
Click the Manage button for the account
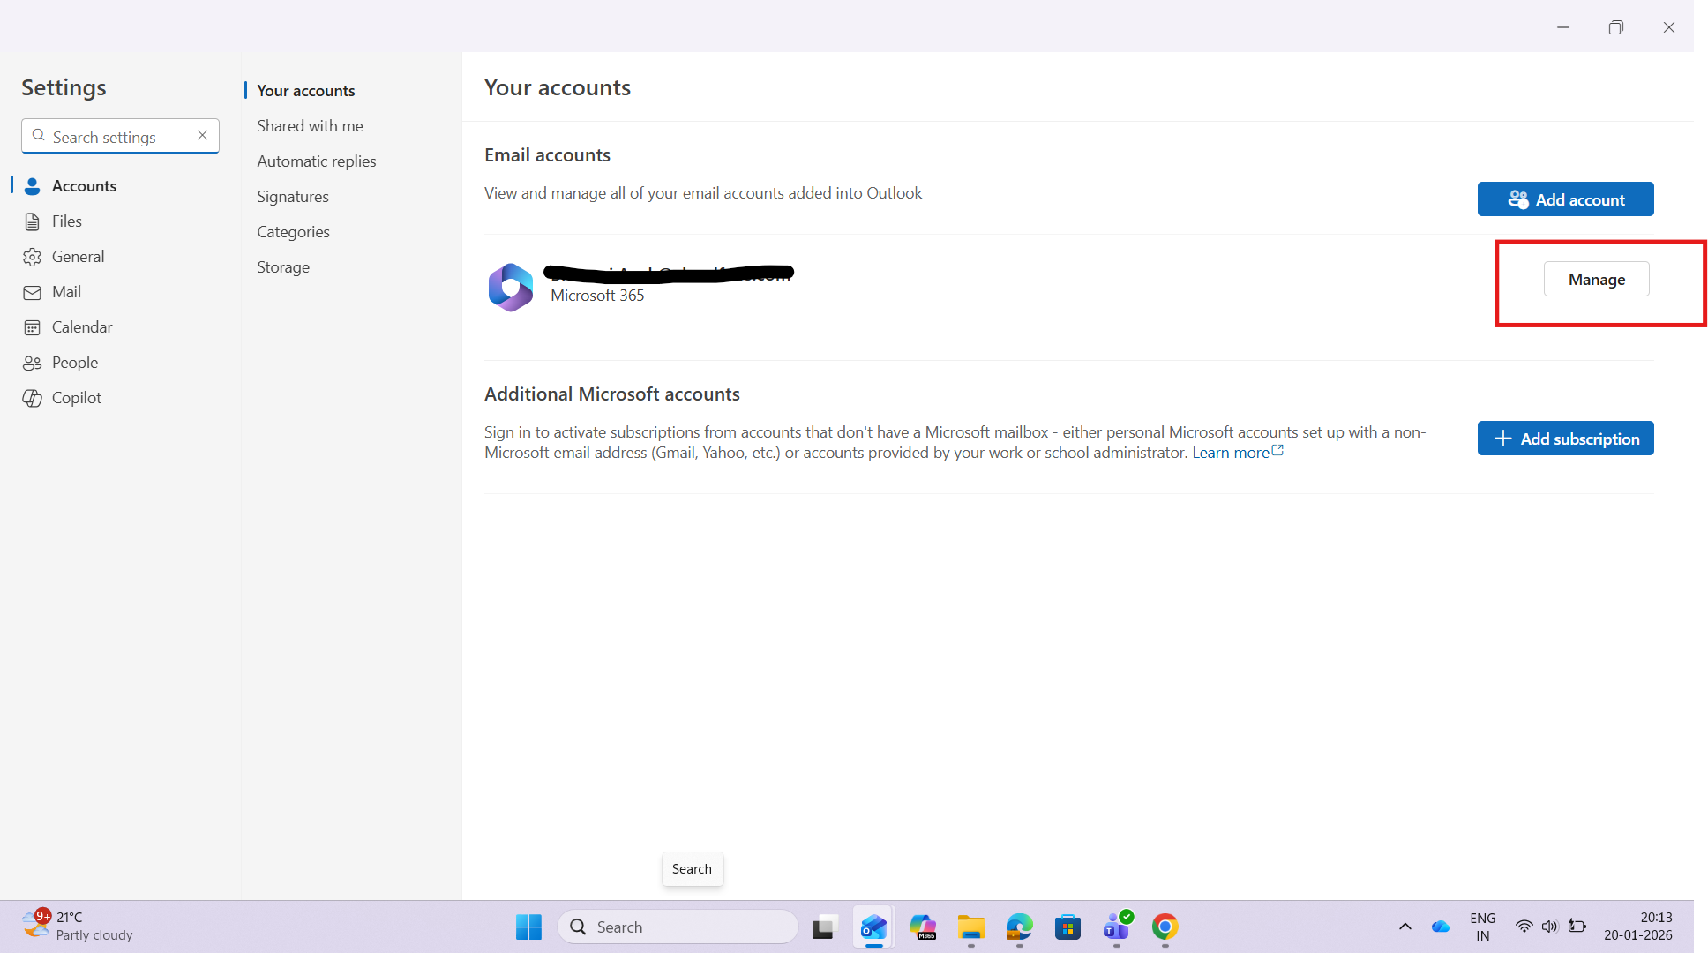pyautogui.click(x=1596, y=279)
